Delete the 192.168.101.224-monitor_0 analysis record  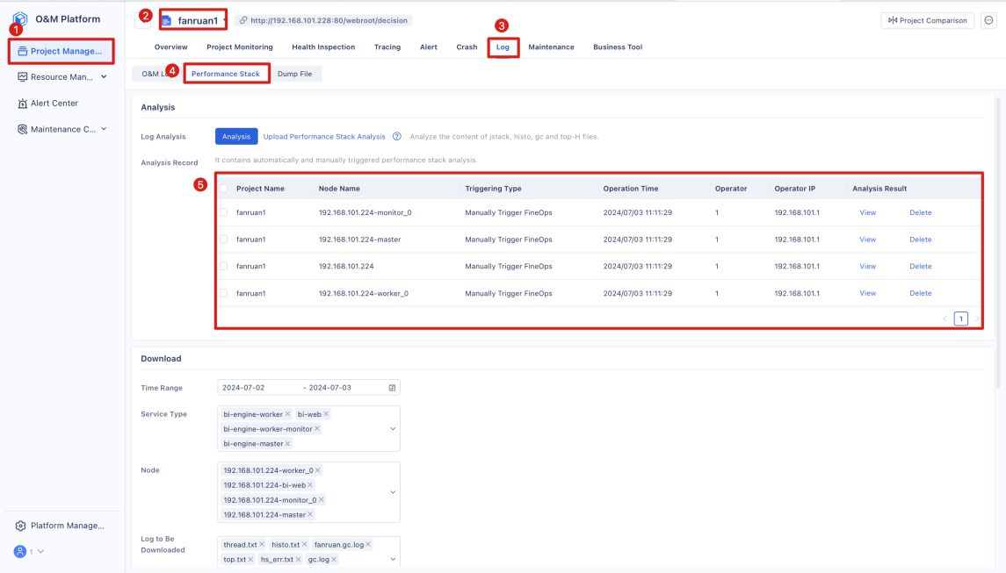[920, 213]
